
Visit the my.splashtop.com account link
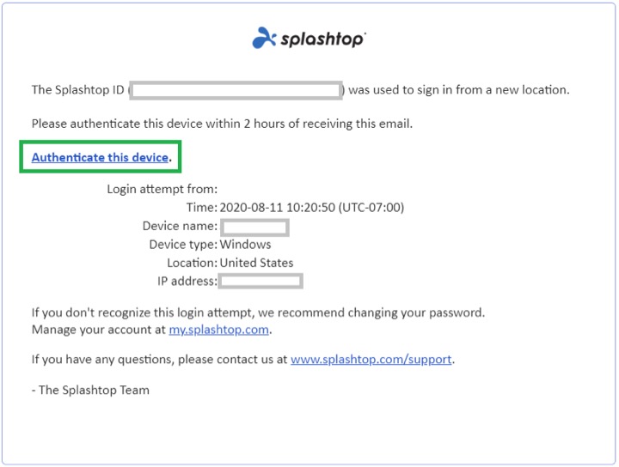(x=218, y=330)
